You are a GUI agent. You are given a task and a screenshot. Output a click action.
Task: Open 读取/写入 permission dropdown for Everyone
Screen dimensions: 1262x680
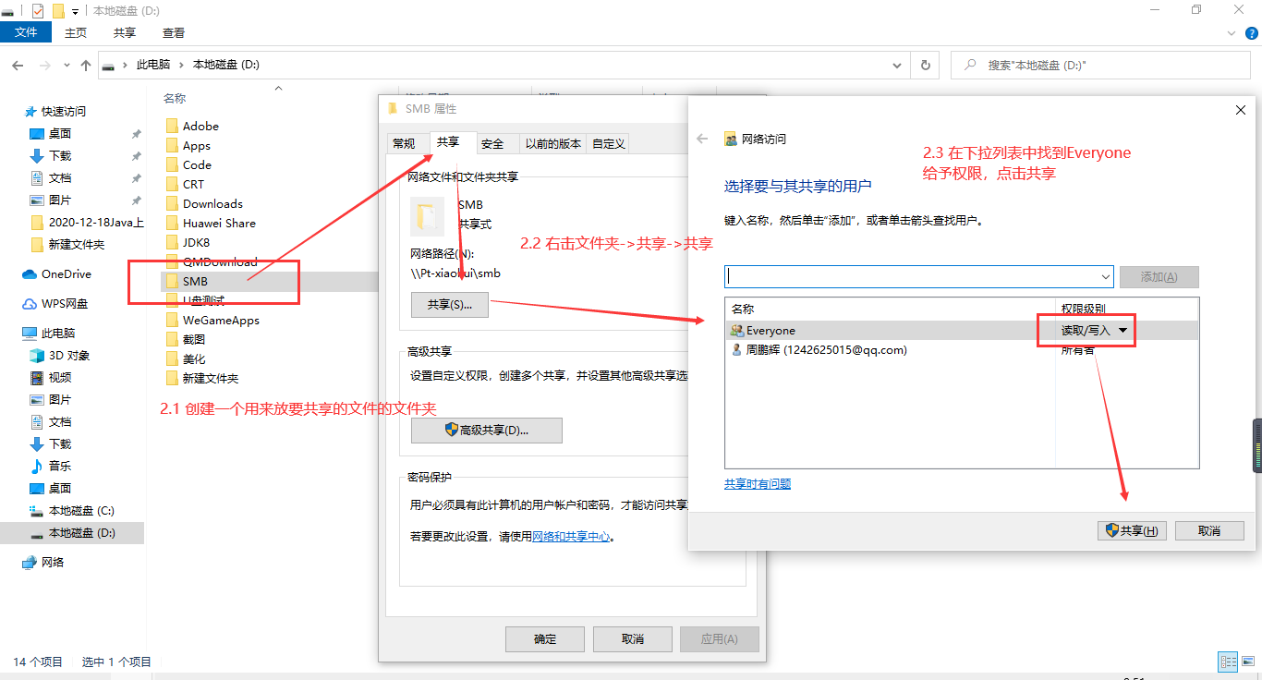[x=1095, y=330]
